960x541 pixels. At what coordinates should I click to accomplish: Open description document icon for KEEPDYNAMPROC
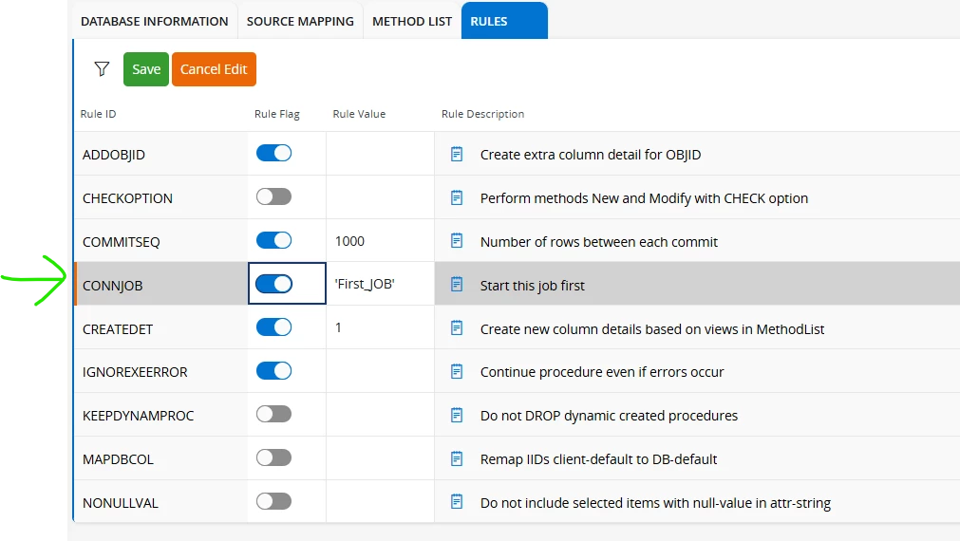pyautogui.click(x=457, y=415)
